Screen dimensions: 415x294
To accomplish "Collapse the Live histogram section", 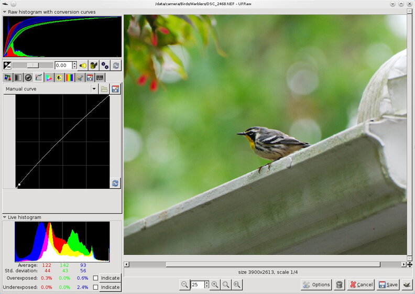I will [x=5, y=217].
